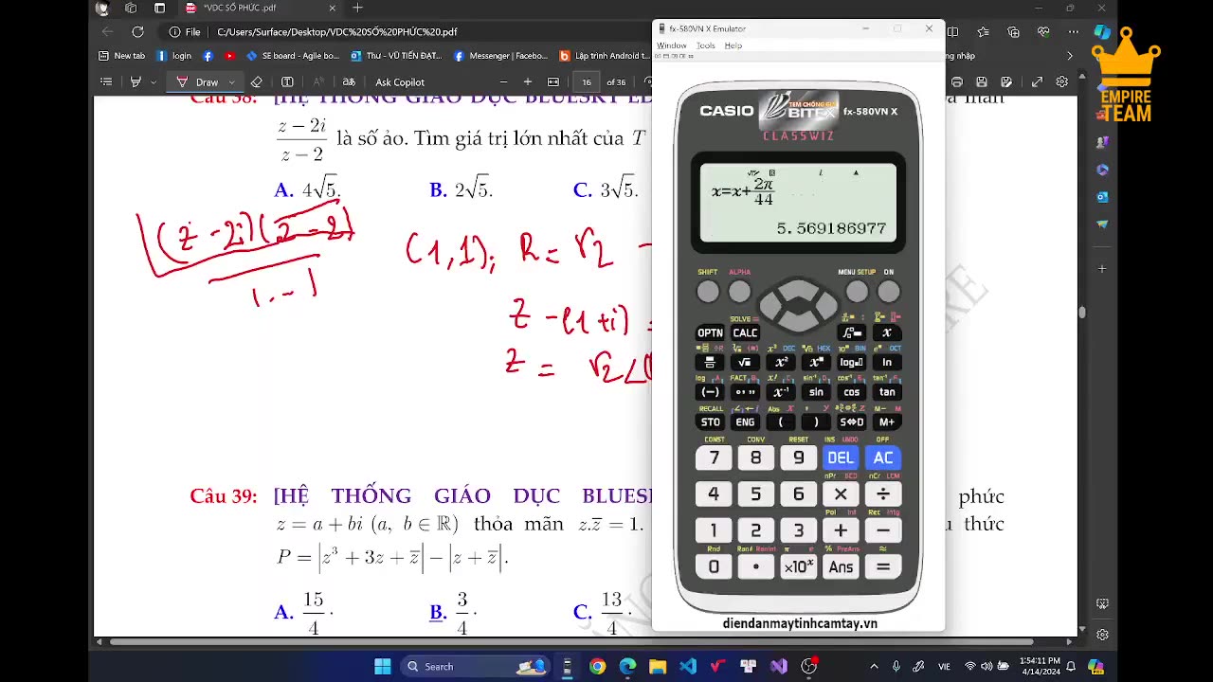Click the PDF Save icon
The width and height of the screenshot is (1213, 682).
981,82
